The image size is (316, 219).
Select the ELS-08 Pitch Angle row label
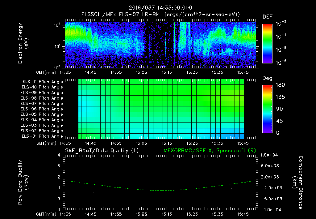pos(42,98)
